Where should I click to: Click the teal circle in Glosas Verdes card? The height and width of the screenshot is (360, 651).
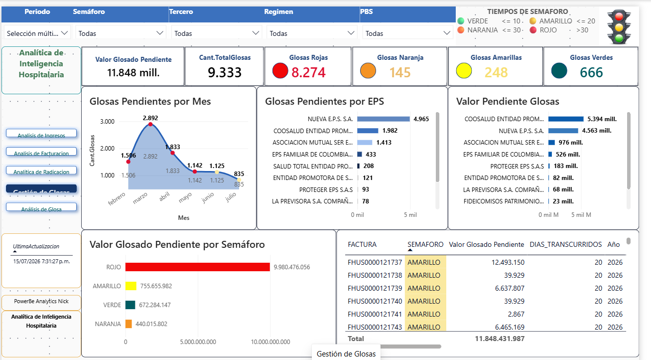pyautogui.click(x=559, y=71)
